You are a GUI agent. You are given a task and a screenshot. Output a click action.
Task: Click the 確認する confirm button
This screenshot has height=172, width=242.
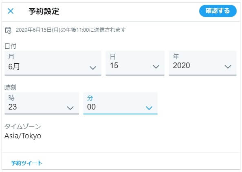[218, 11]
